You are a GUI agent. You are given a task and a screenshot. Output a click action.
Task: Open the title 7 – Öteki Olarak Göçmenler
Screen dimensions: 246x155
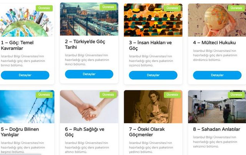coord(147,132)
